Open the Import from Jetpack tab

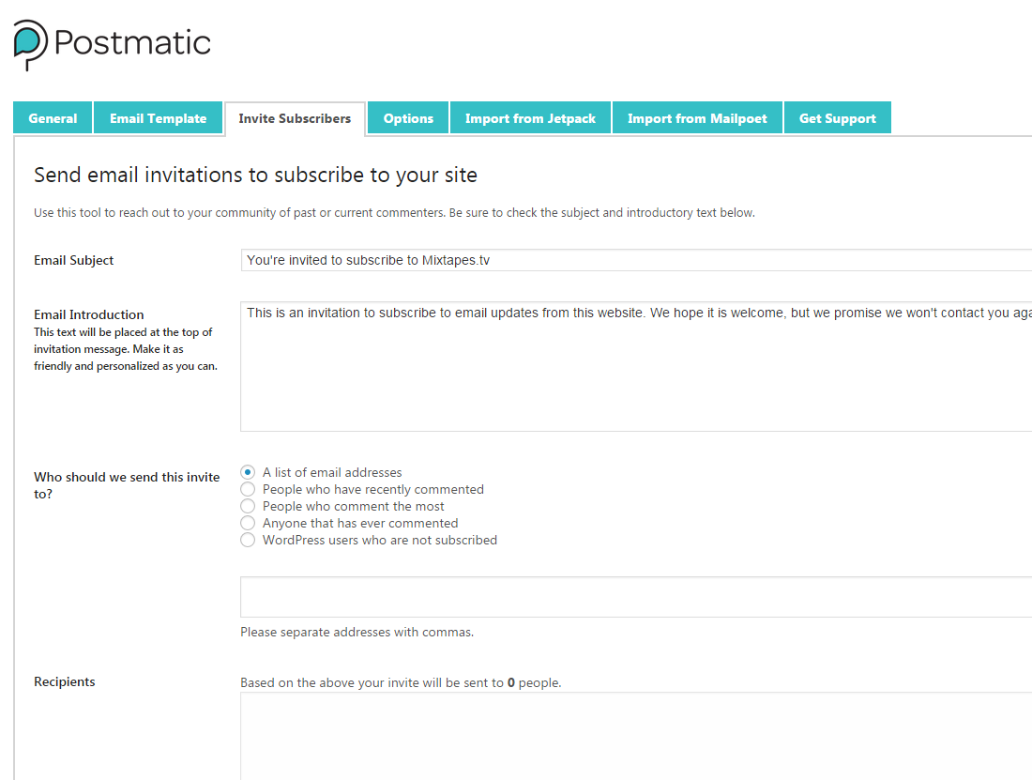point(530,117)
